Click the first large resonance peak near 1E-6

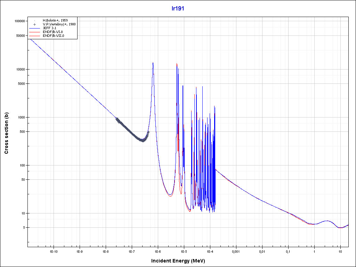[x=153, y=64]
